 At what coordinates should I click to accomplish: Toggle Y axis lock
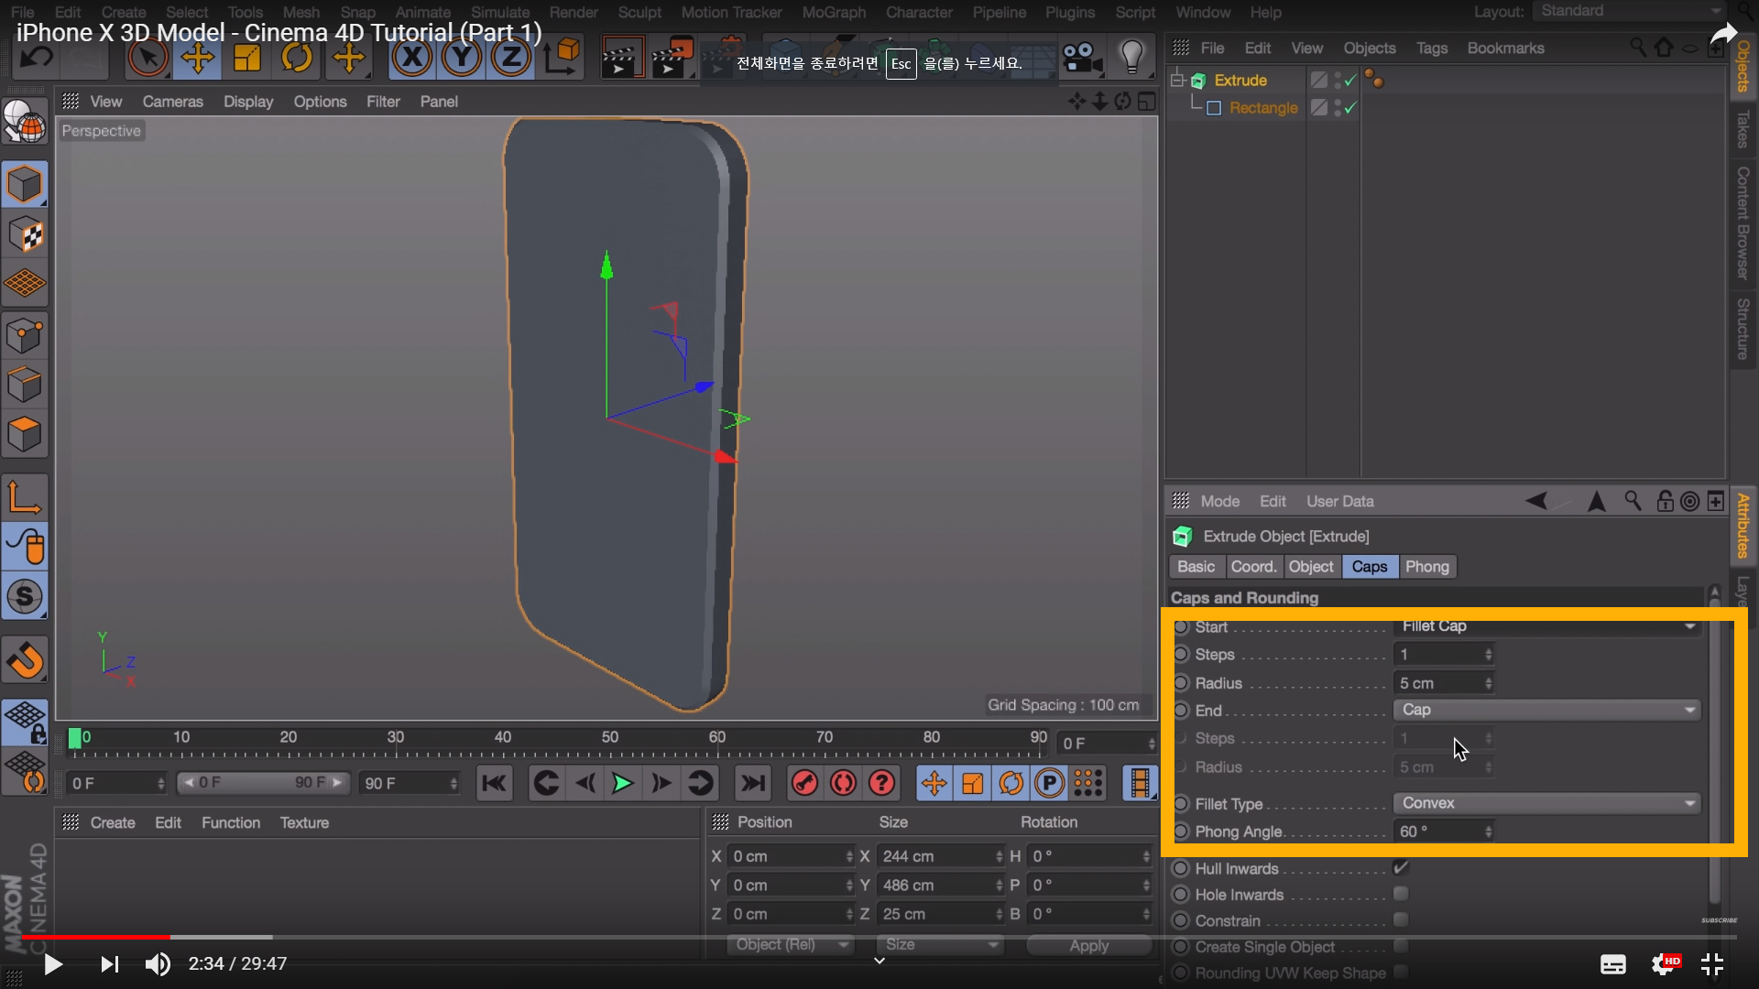point(462,59)
